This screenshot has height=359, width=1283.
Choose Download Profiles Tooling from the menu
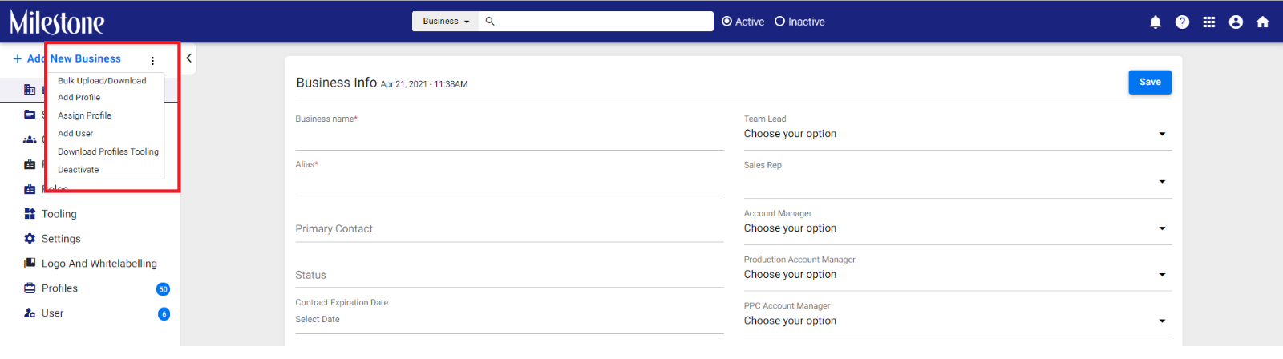108,151
